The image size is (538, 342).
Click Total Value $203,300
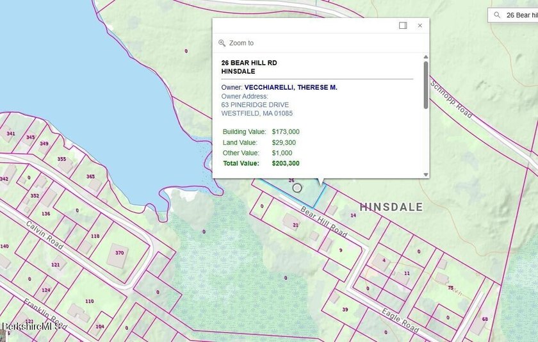[261, 163]
